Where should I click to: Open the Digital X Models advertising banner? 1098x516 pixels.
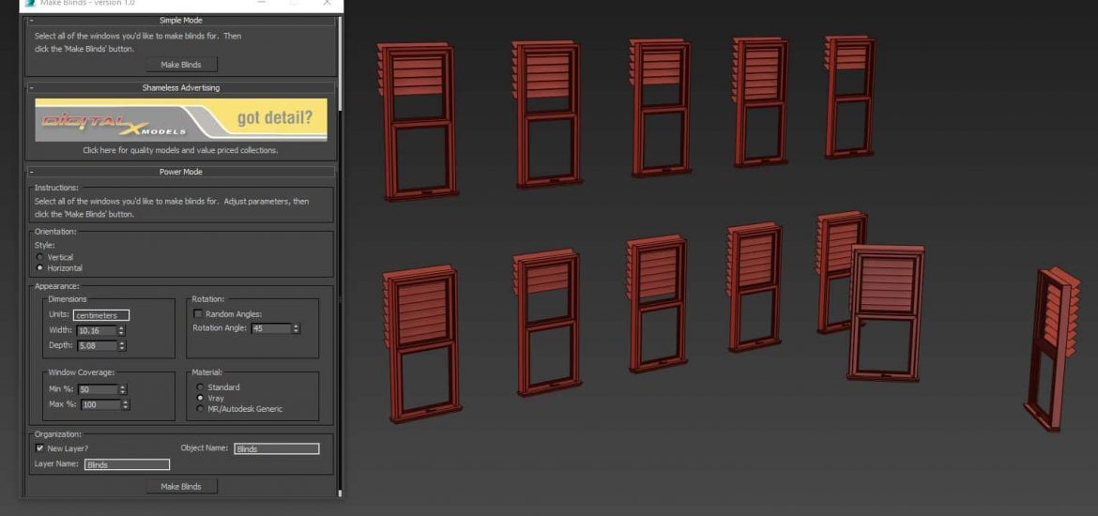click(x=181, y=119)
